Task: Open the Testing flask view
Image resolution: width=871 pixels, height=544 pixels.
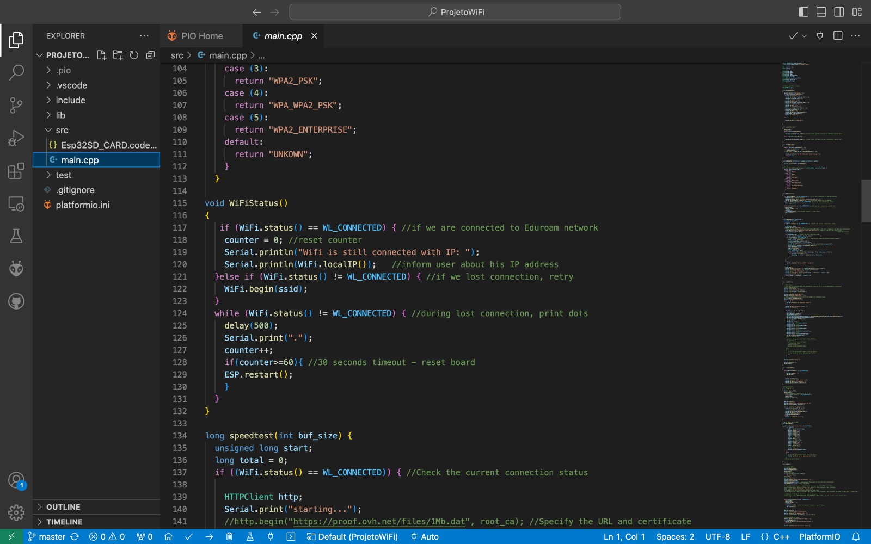Action: coord(16,236)
